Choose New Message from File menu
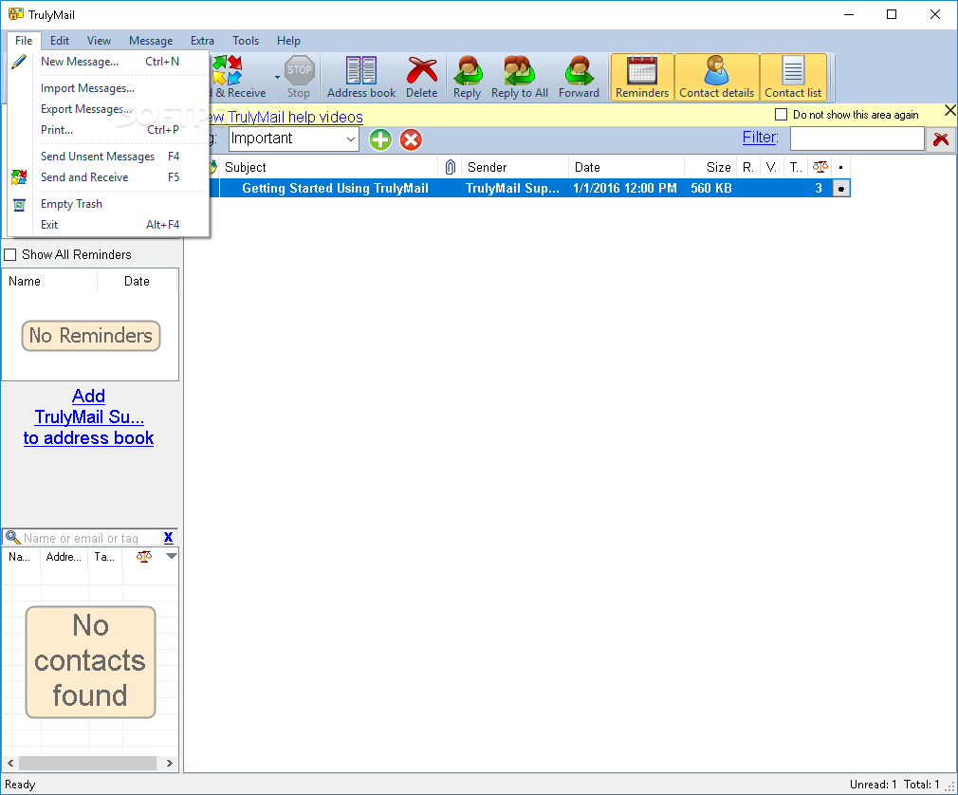Screen dimensions: 958x795 109,61
